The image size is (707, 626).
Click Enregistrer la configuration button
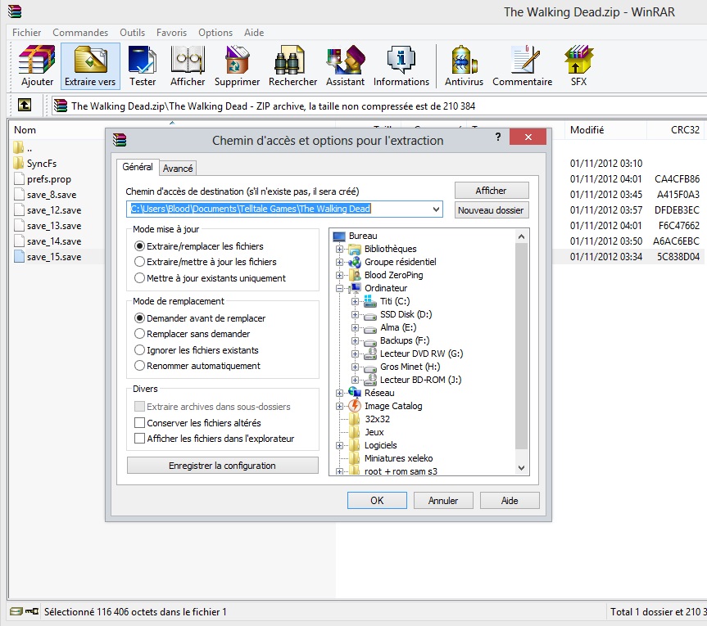[x=222, y=466]
